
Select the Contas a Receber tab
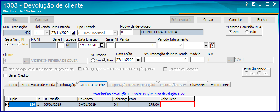click(93, 84)
